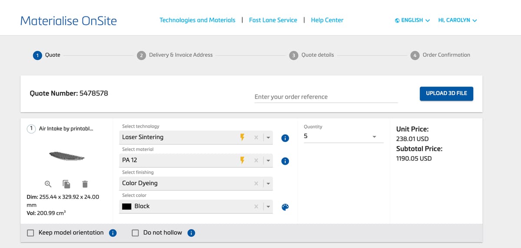Click the 1190.05 USD subtotal price
The width and height of the screenshot is (521, 248).
pyautogui.click(x=414, y=158)
